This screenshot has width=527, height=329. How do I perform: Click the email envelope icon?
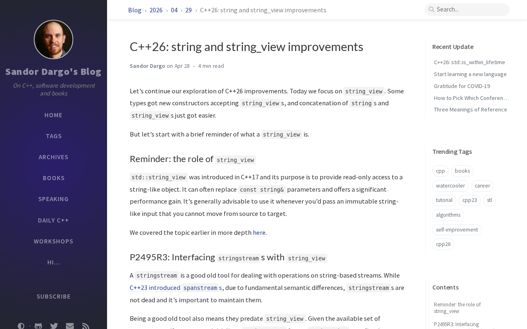coord(70,326)
